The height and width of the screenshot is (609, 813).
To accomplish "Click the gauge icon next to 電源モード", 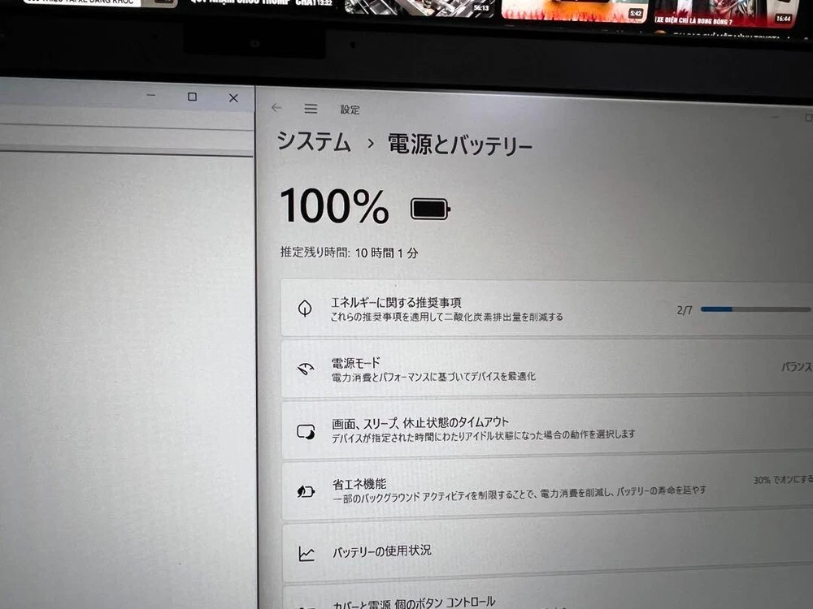I will tap(306, 369).
